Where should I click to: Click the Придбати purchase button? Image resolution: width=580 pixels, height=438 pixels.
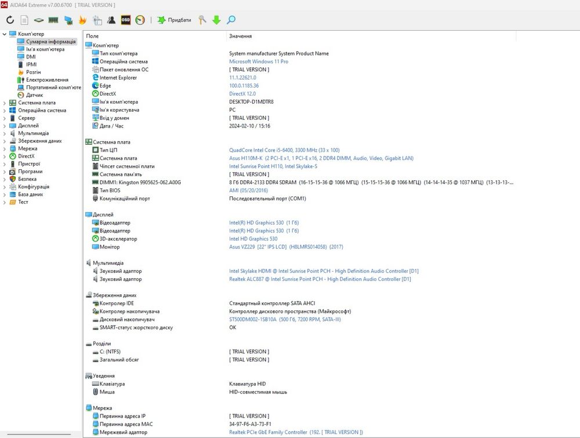click(x=174, y=20)
